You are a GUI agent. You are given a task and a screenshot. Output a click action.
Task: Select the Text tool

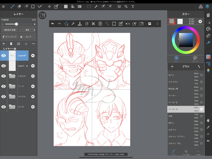(x=133, y=6)
